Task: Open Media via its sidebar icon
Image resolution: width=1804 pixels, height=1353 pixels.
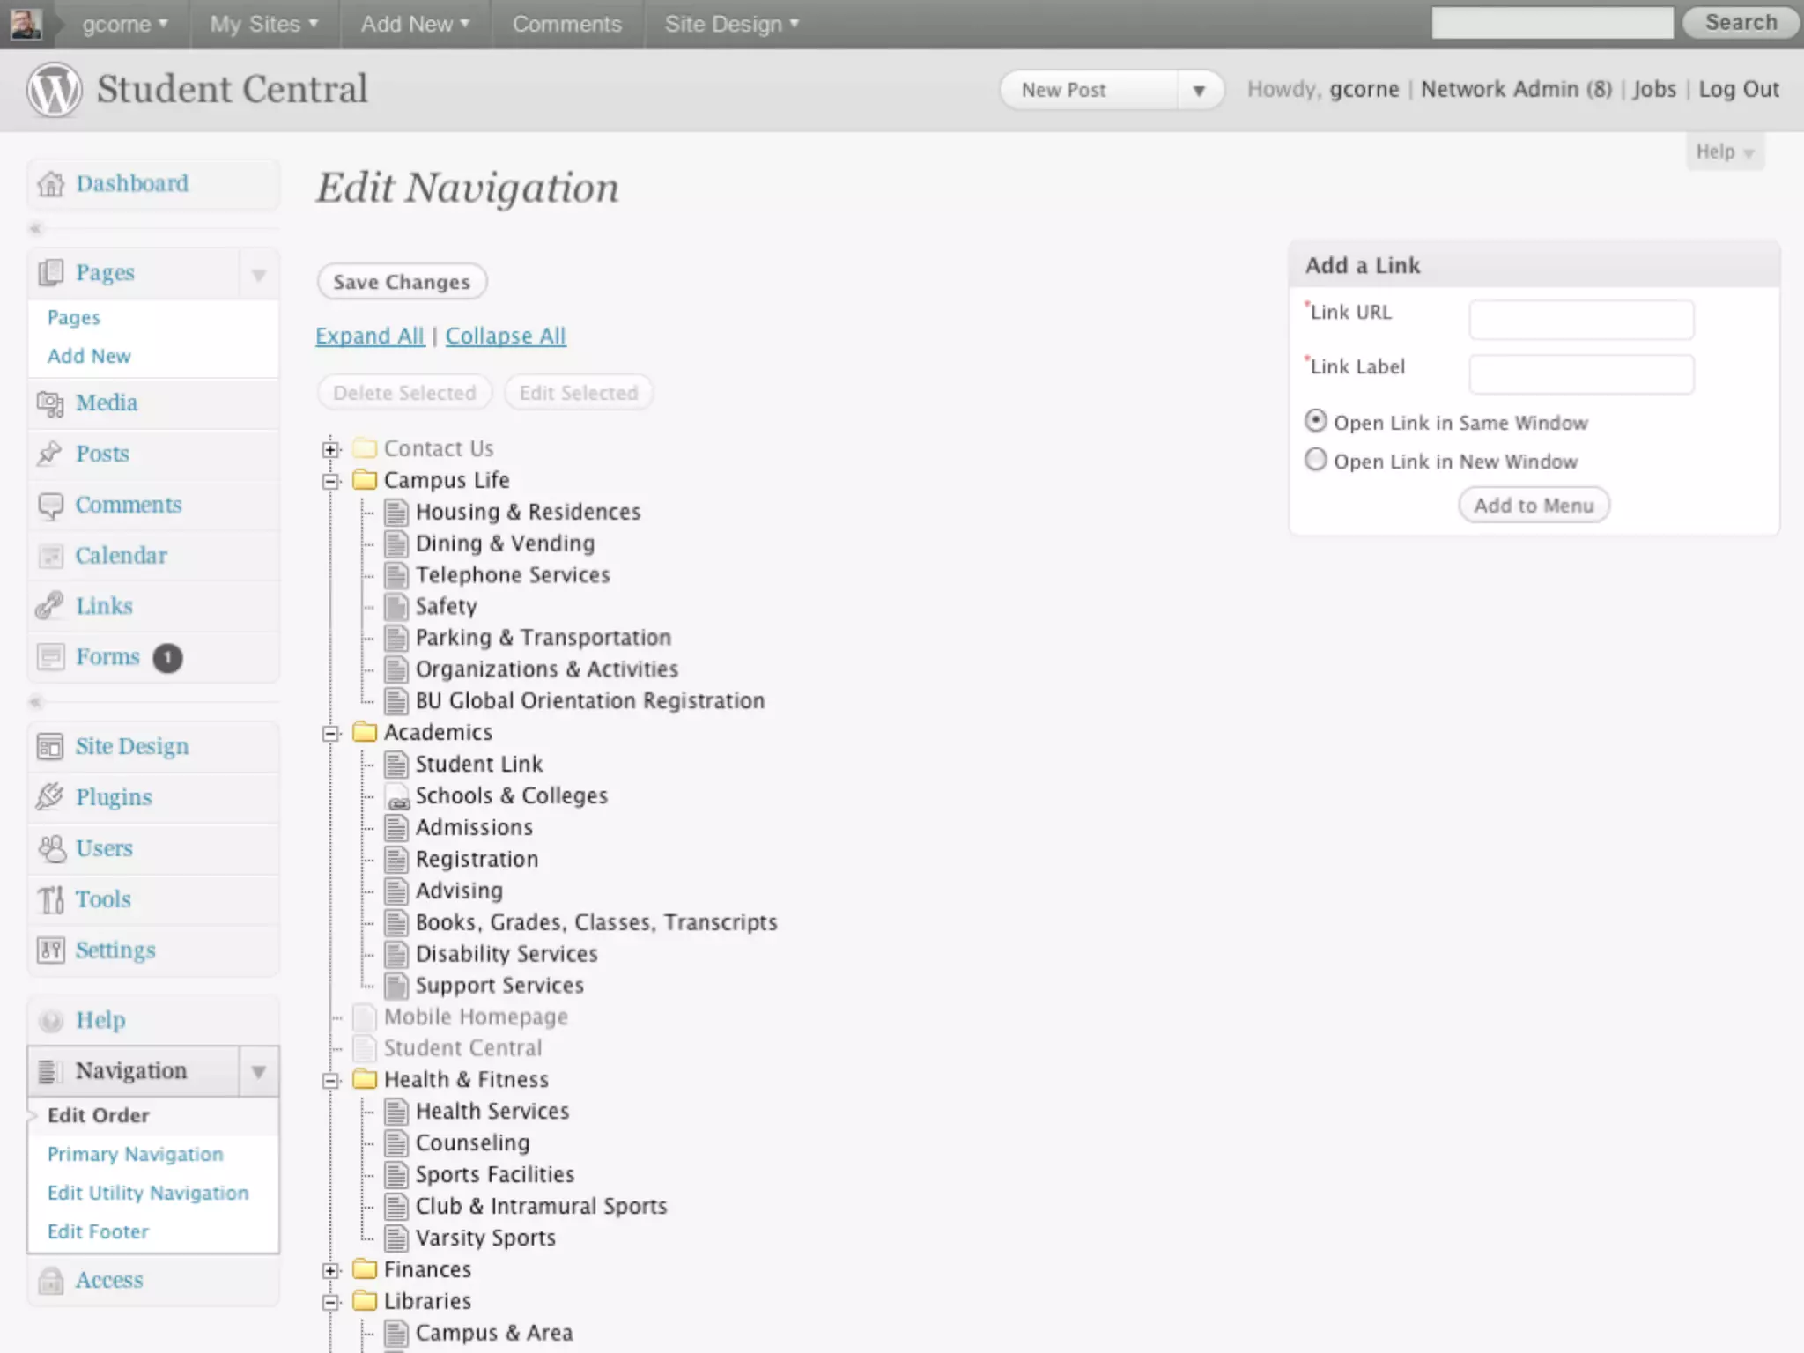Action: 50,403
